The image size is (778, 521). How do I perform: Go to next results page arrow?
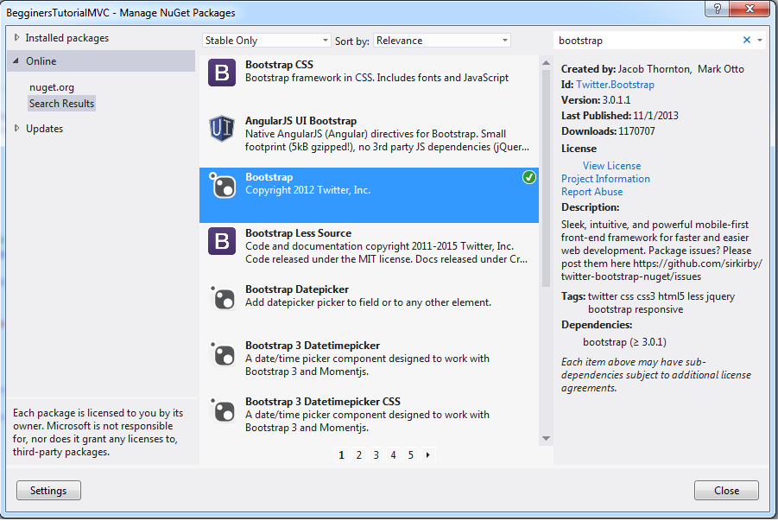pos(427,454)
